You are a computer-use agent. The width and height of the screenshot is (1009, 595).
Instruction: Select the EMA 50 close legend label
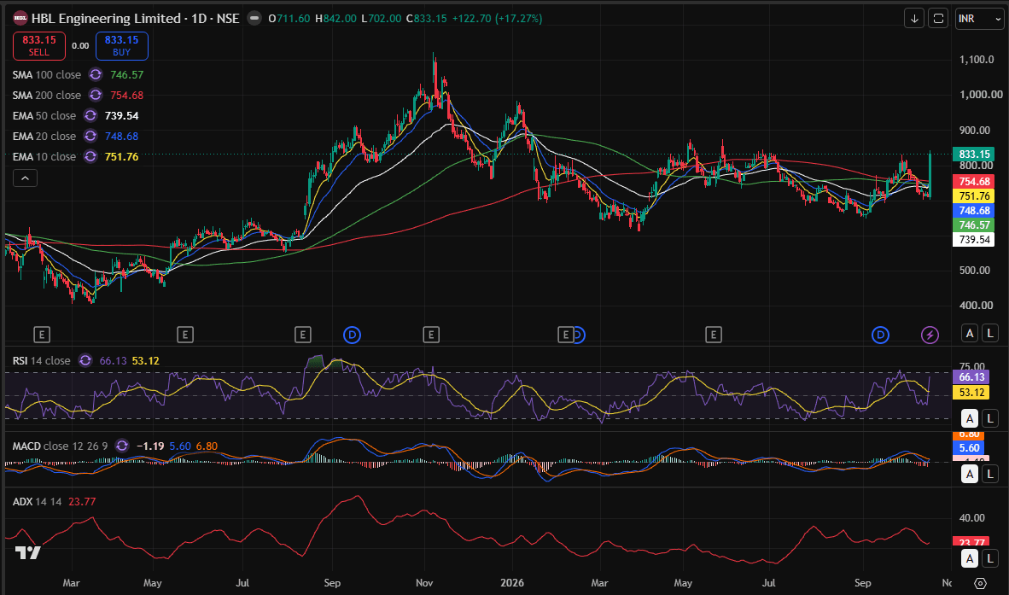click(x=44, y=116)
